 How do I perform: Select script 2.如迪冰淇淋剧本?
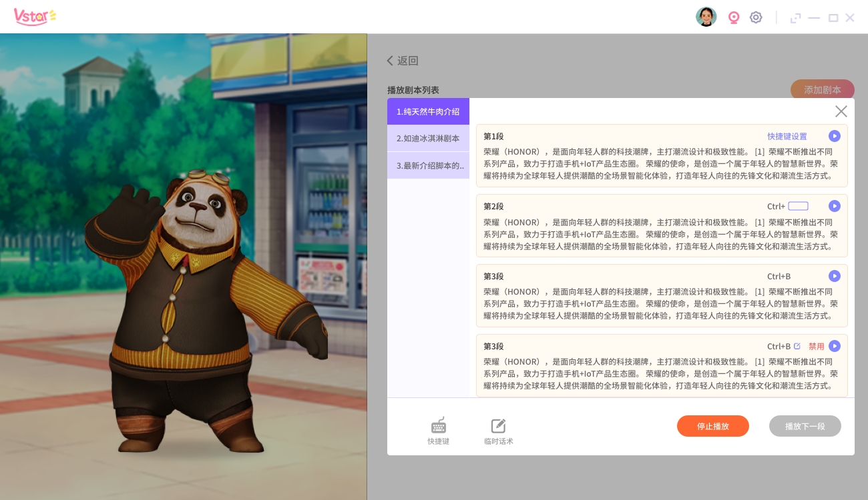[428, 139]
